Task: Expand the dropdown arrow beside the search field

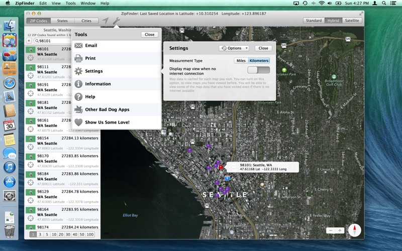Action: (29, 41)
